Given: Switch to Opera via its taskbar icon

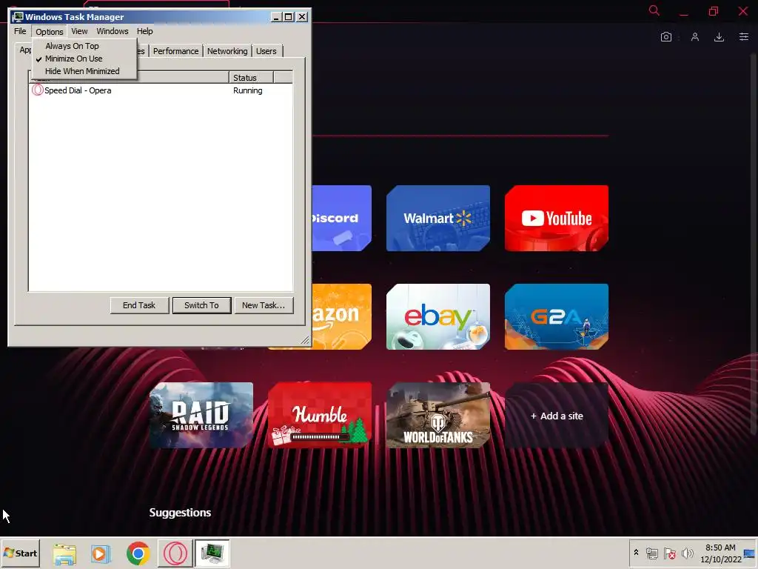Looking at the screenshot, I should point(175,553).
